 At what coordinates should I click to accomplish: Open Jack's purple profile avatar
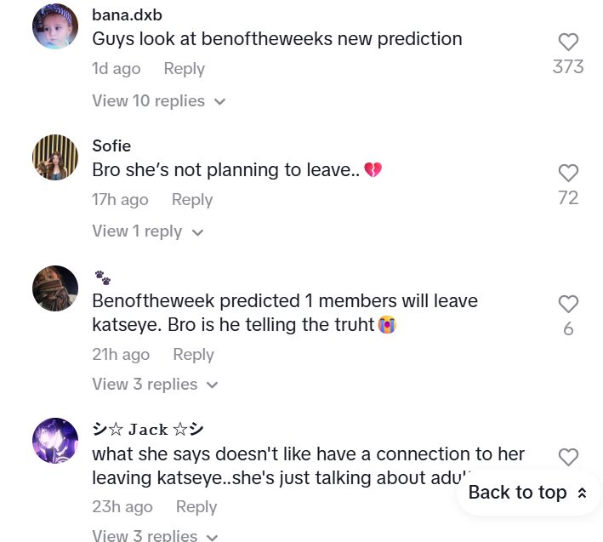(x=55, y=441)
